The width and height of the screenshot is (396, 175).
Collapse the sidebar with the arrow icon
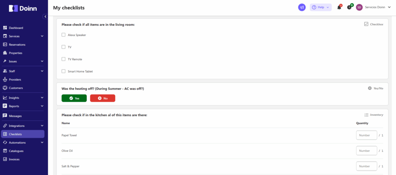click(x=45, y=17)
